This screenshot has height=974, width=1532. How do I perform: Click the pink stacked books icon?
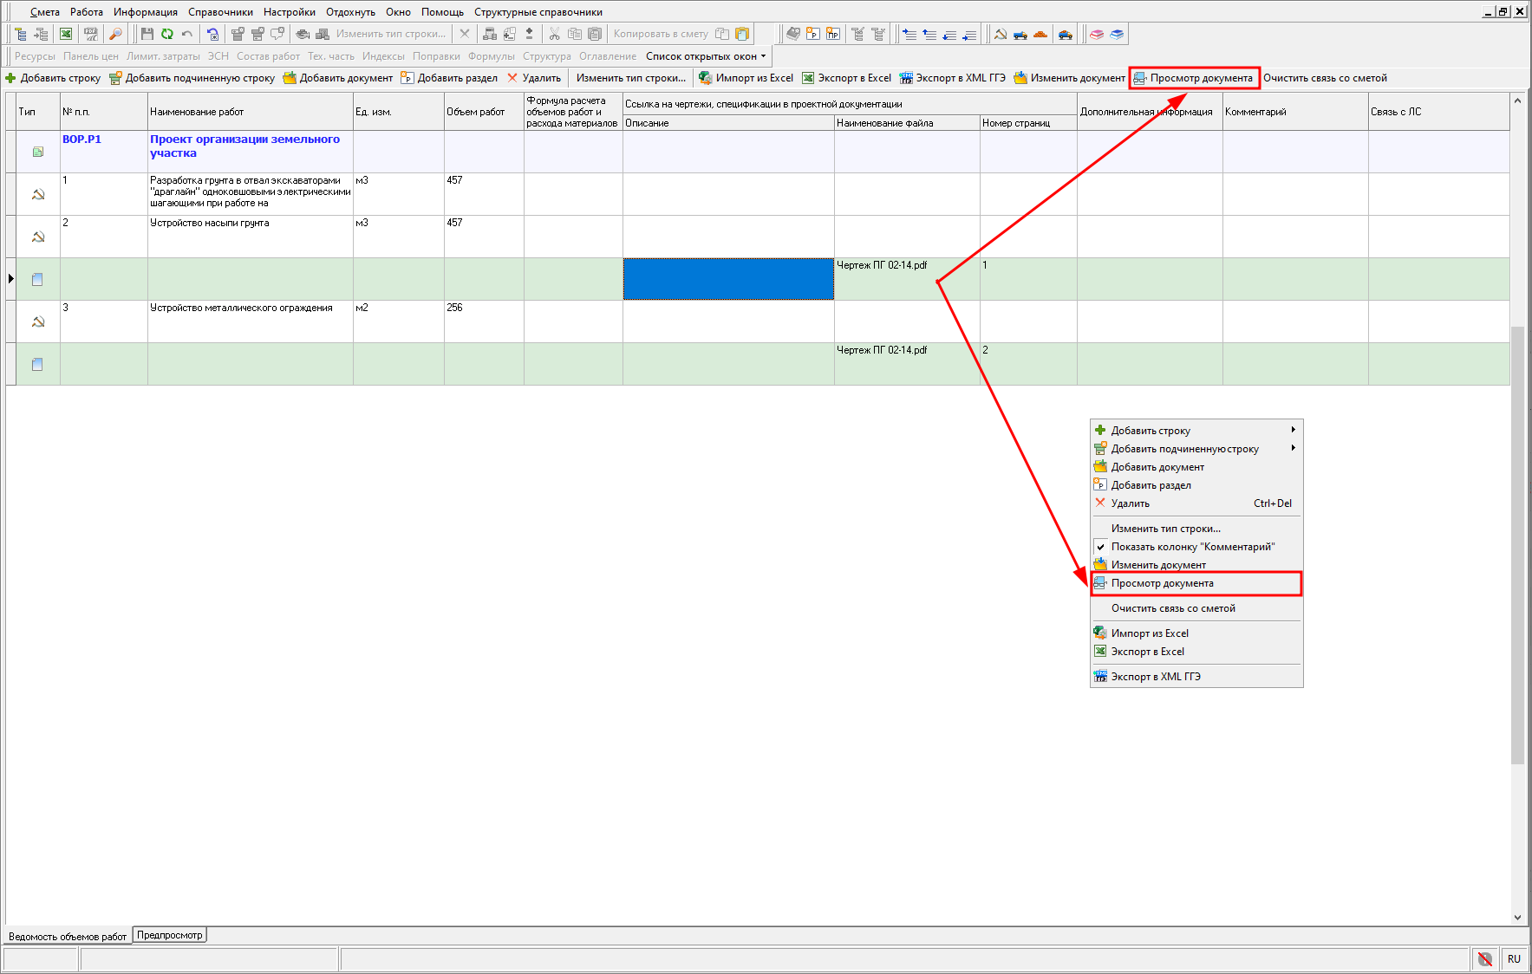(x=1097, y=35)
